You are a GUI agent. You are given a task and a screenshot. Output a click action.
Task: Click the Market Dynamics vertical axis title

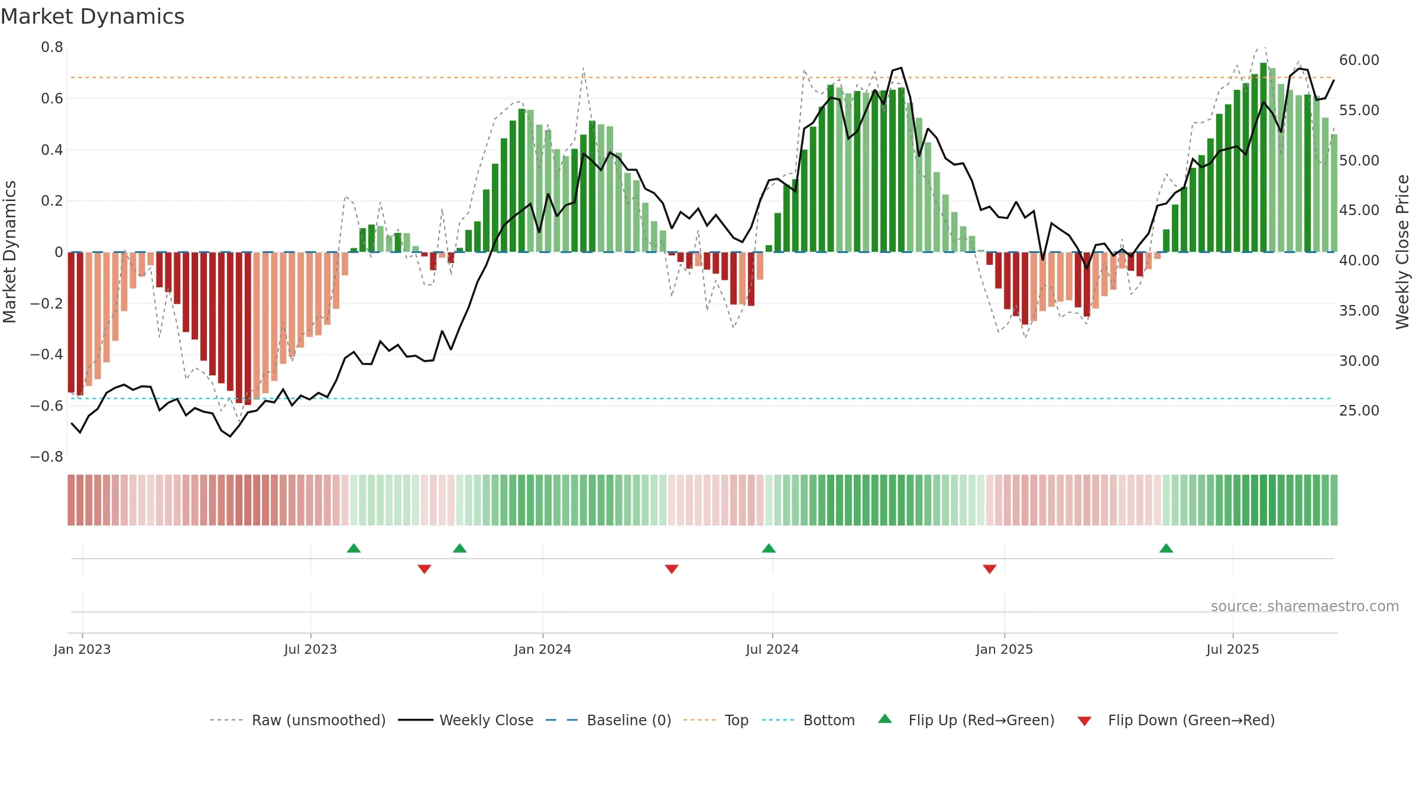[9, 252]
